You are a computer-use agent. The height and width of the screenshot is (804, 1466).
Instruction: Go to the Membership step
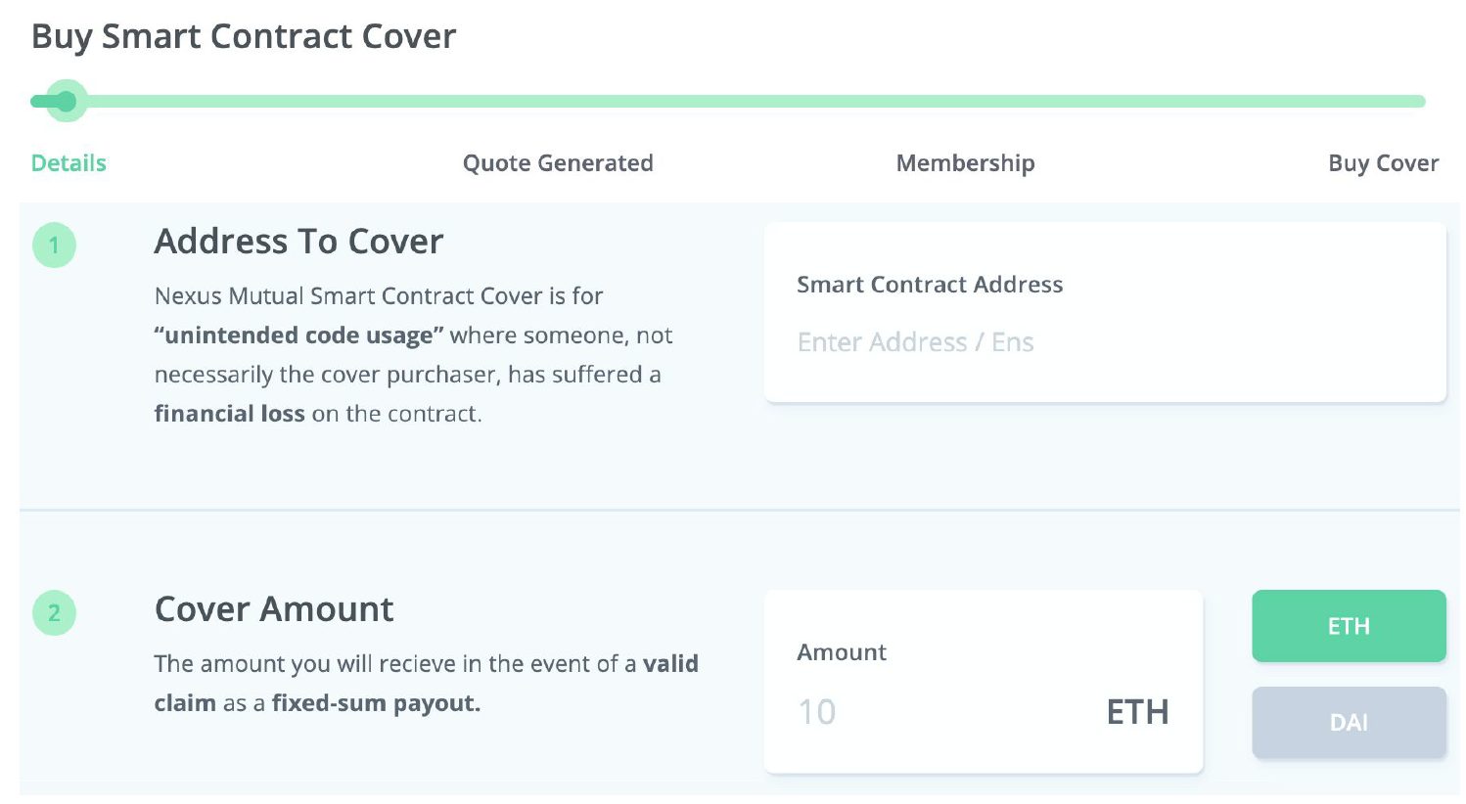tap(964, 162)
